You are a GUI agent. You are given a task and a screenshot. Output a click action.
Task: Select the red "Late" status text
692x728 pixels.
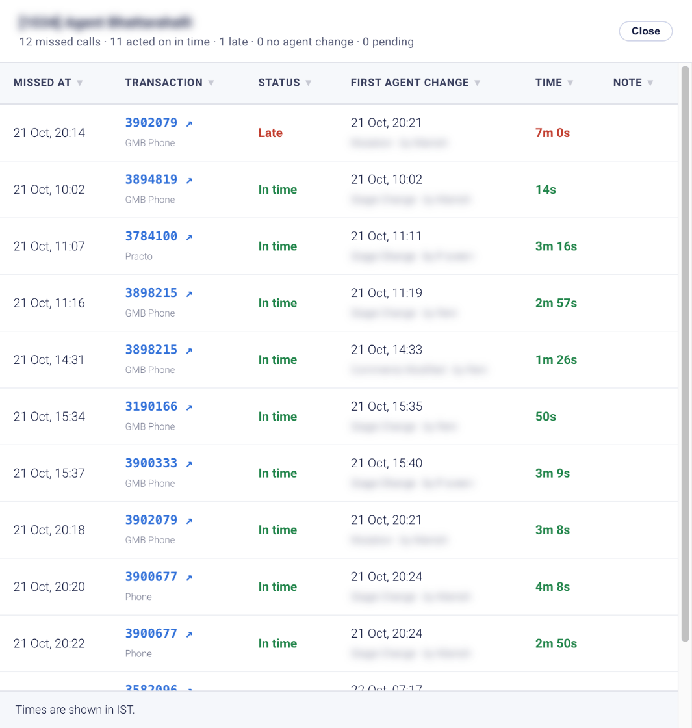(x=270, y=133)
